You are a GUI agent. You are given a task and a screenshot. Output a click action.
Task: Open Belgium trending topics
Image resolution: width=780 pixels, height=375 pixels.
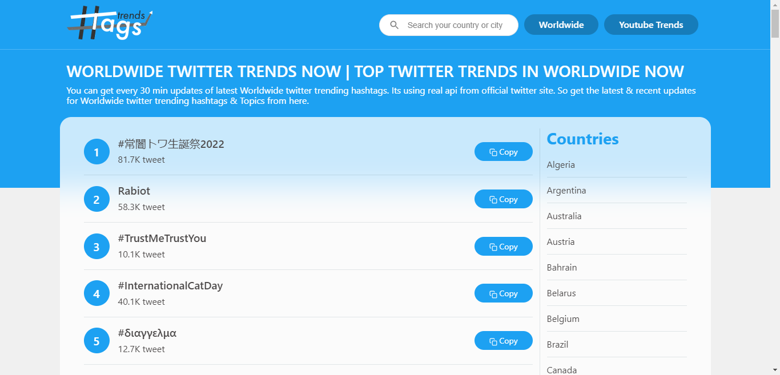point(562,318)
